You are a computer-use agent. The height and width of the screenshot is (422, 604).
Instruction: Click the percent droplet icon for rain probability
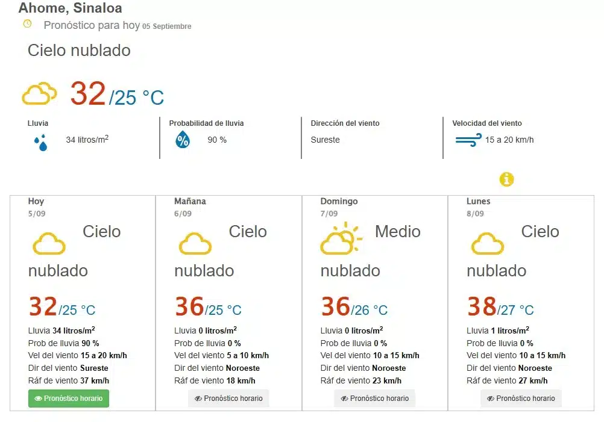click(x=183, y=139)
